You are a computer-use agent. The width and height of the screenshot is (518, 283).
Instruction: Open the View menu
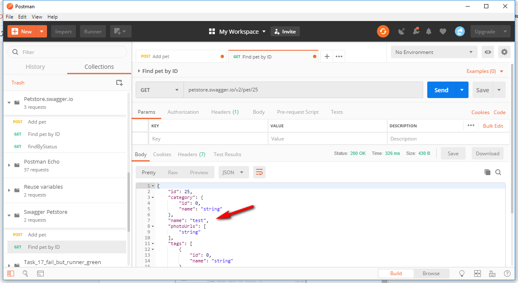(x=37, y=17)
